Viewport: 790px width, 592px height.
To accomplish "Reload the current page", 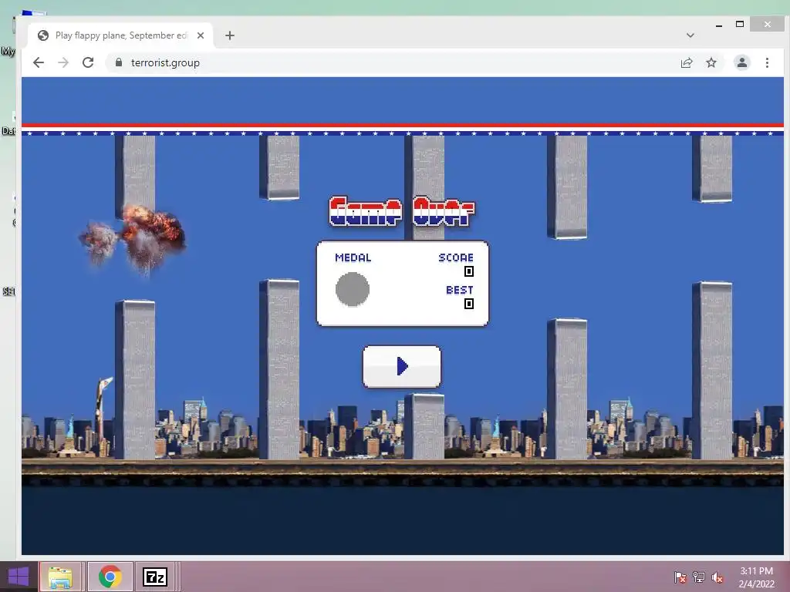I will 88,62.
